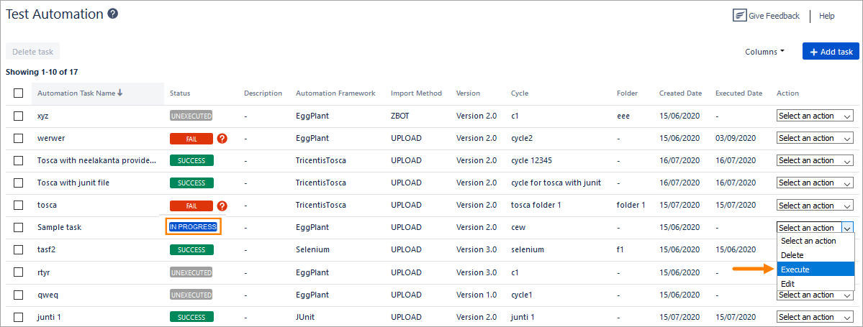The width and height of the screenshot is (863, 327).
Task: Click the sort arrow on Automation Task Name
Action: coord(120,93)
